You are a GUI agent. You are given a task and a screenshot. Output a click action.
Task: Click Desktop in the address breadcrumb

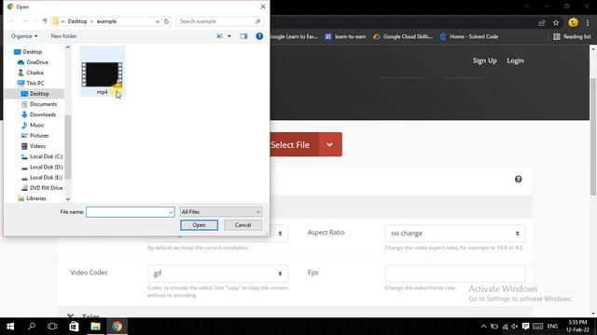(77, 21)
